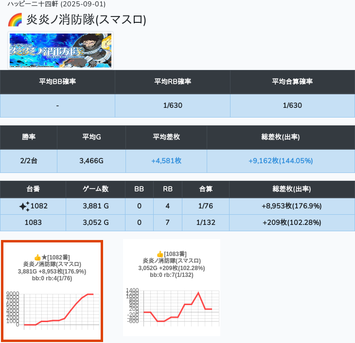Screen dimensions: 355x343
Task: Click the star icon in the 1082 graph title
Action: [x=44, y=257]
